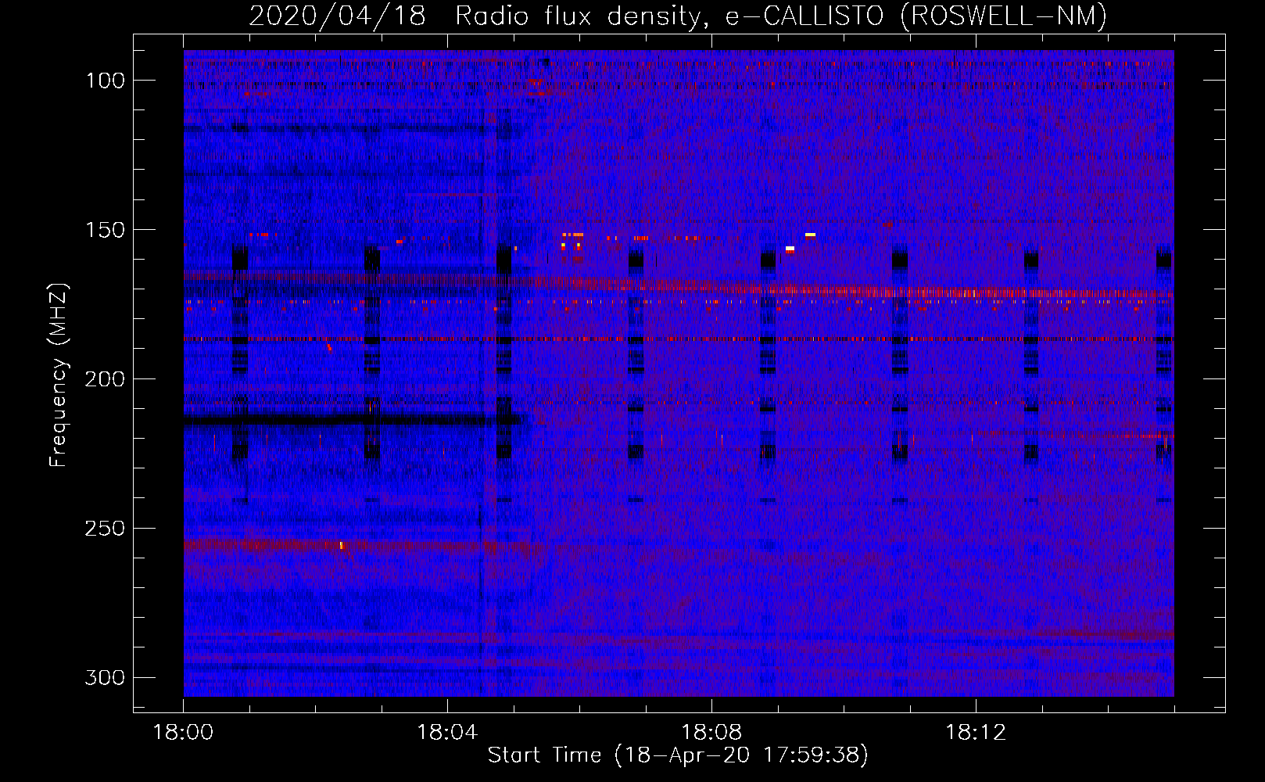1265x782 pixels.
Task: Select the "Frequency (MHZ)" axis label
Action: [x=59, y=375]
